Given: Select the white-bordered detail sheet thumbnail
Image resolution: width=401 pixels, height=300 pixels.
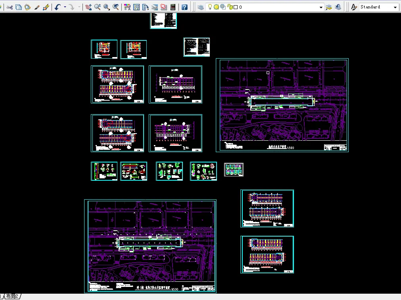Looking at the screenshot, I should tap(234, 170).
